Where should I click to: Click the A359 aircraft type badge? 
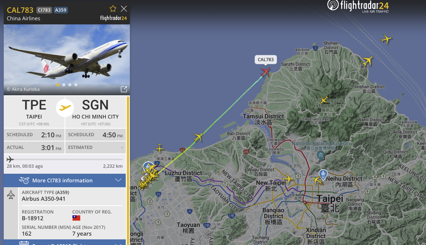click(60, 10)
